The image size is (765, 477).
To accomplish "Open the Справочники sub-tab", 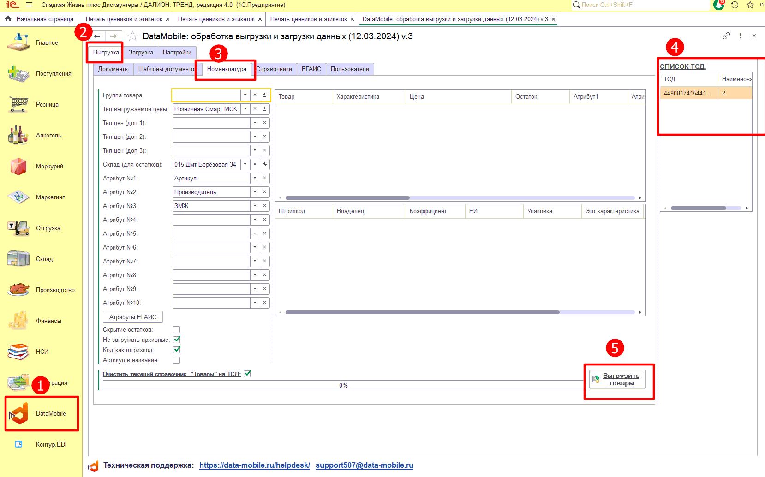I will pyautogui.click(x=274, y=69).
